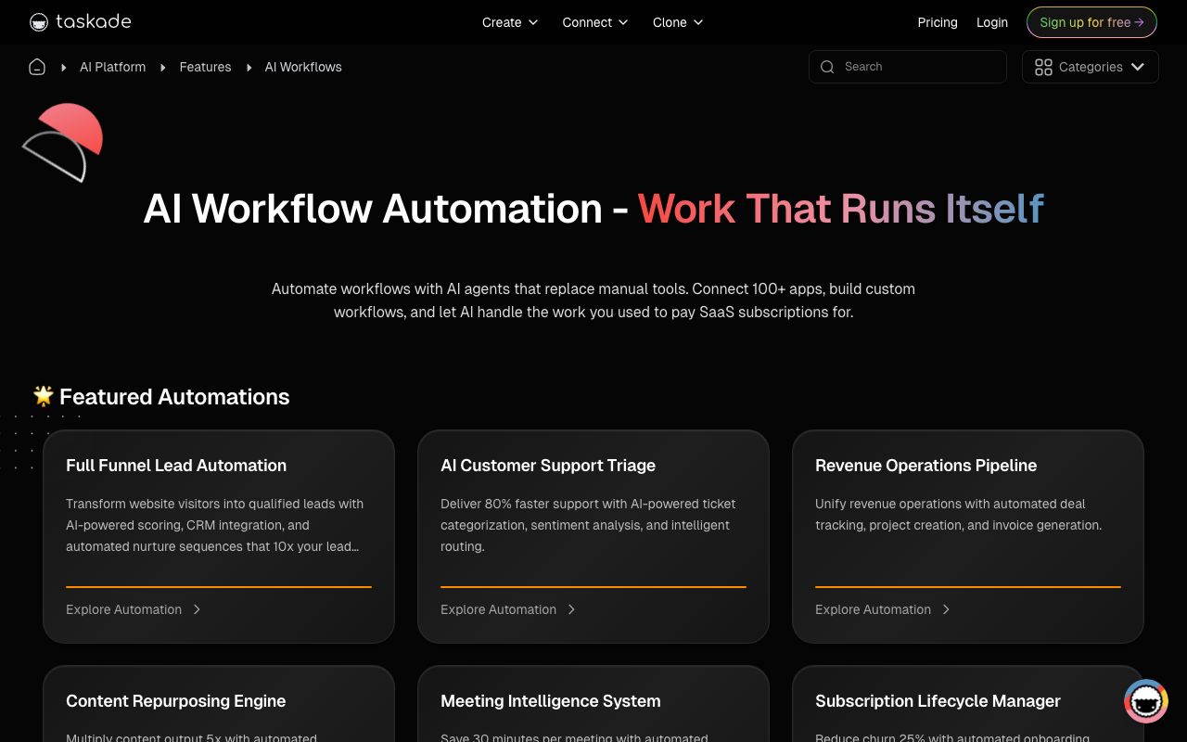Open Revenue Operations Pipeline automation details
Image resolution: width=1187 pixels, height=742 pixels.
point(873,609)
